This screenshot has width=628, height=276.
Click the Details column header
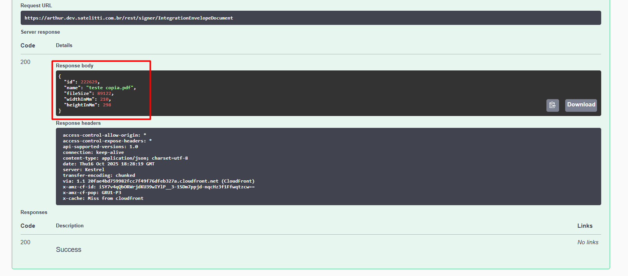64,46
